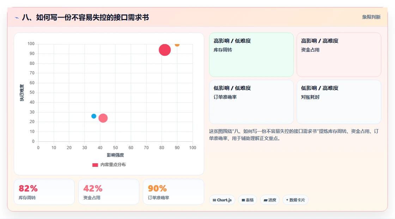The image size is (395, 219).
Task: Click 订单准确率 text in the 低影响 / 低难度 card
Action: (225, 97)
